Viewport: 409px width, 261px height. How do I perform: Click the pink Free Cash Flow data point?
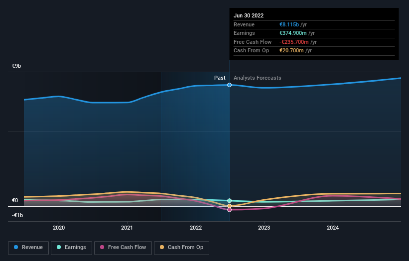pyautogui.click(x=229, y=210)
